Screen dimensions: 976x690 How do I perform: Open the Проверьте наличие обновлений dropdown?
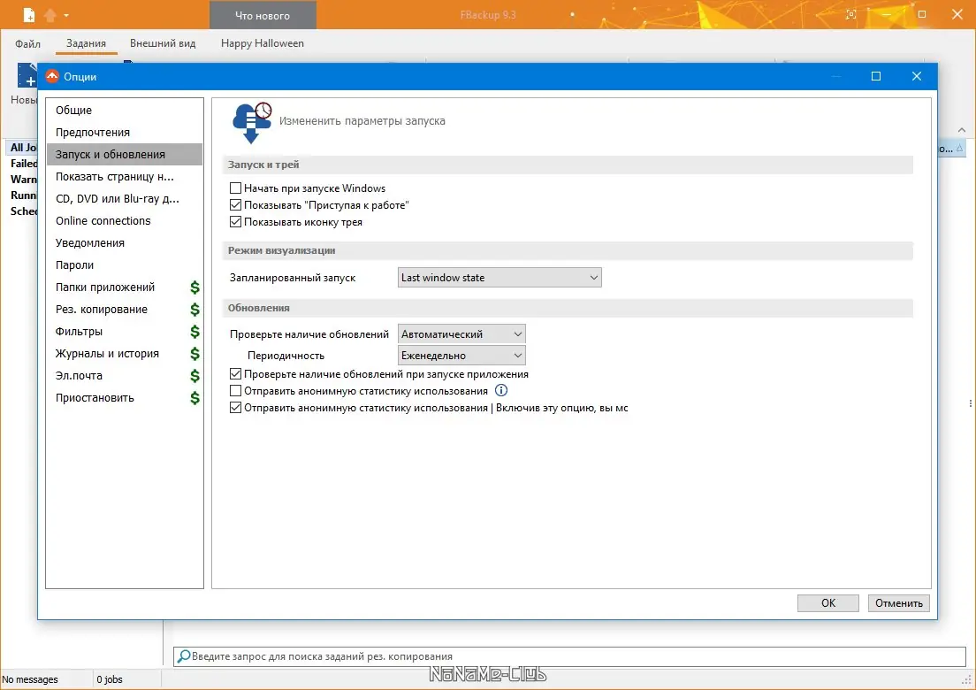click(x=461, y=334)
